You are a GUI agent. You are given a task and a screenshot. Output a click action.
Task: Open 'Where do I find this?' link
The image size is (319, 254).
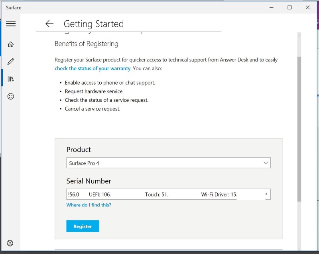(x=89, y=205)
